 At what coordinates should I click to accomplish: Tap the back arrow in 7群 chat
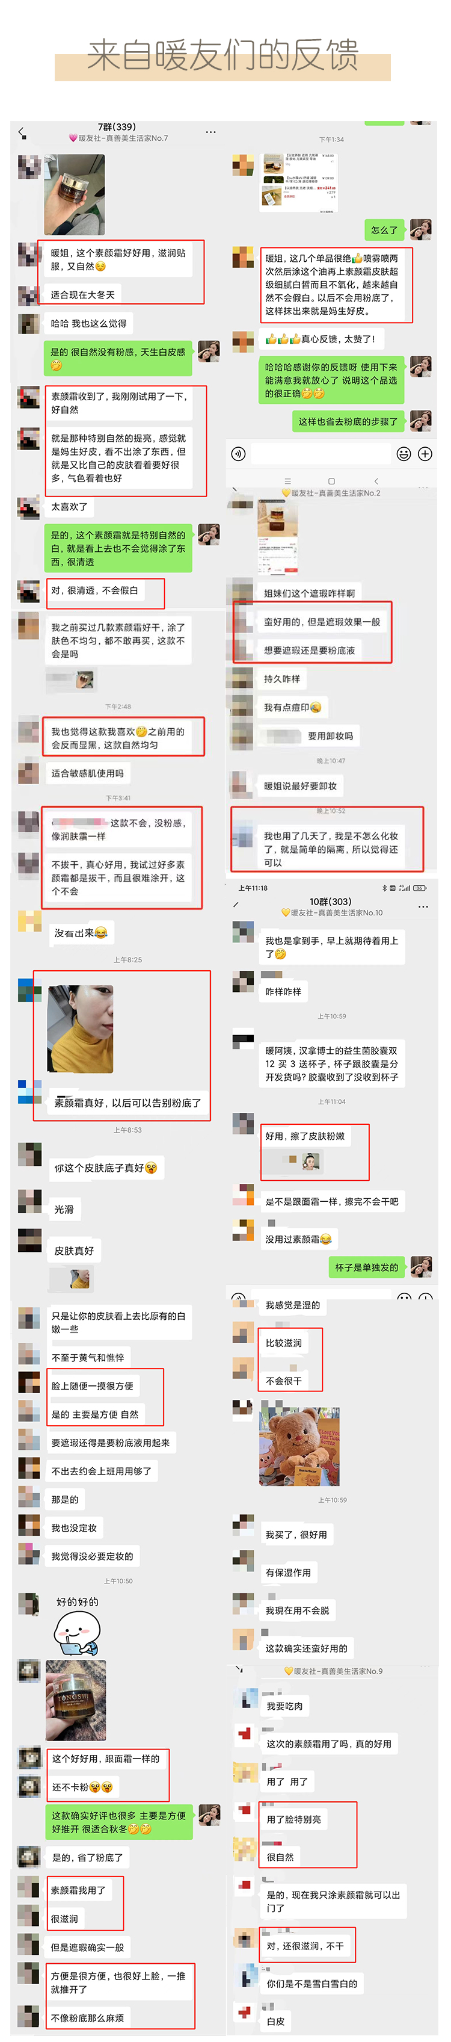point(20,132)
